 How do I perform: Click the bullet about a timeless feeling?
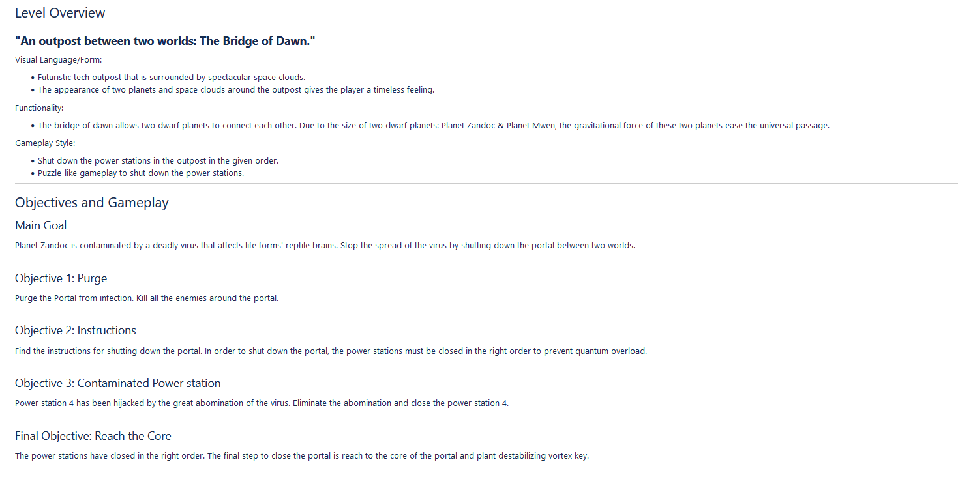pyautogui.click(x=235, y=90)
